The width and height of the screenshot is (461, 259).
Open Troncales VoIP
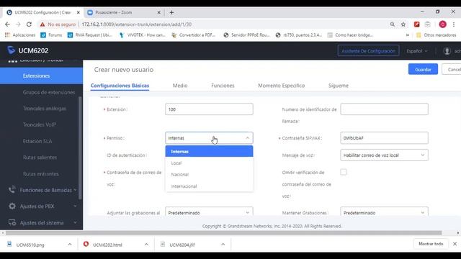pyautogui.click(x=40, y=124)
